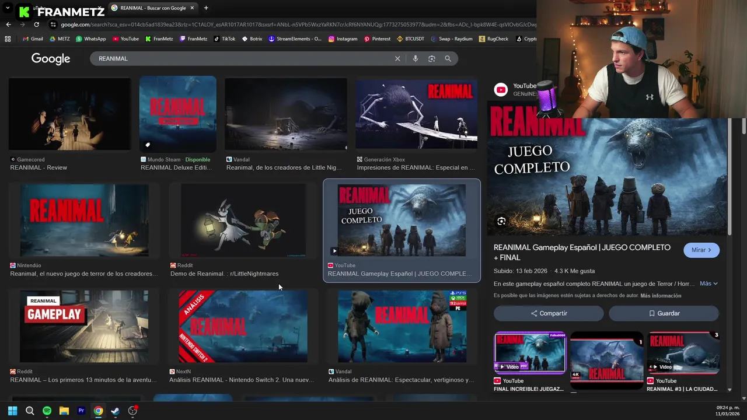The width and height of the screenshot is (747, 420).
Task: Open the NextN Análisis Nintendo Switch 2 thumbnail
Action: coord(243,326)
